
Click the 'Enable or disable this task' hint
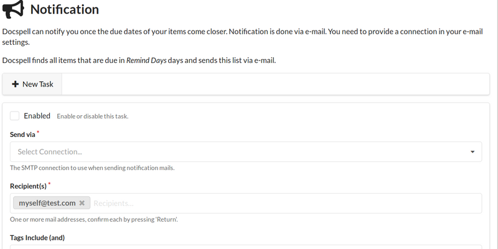pos(93,116)
